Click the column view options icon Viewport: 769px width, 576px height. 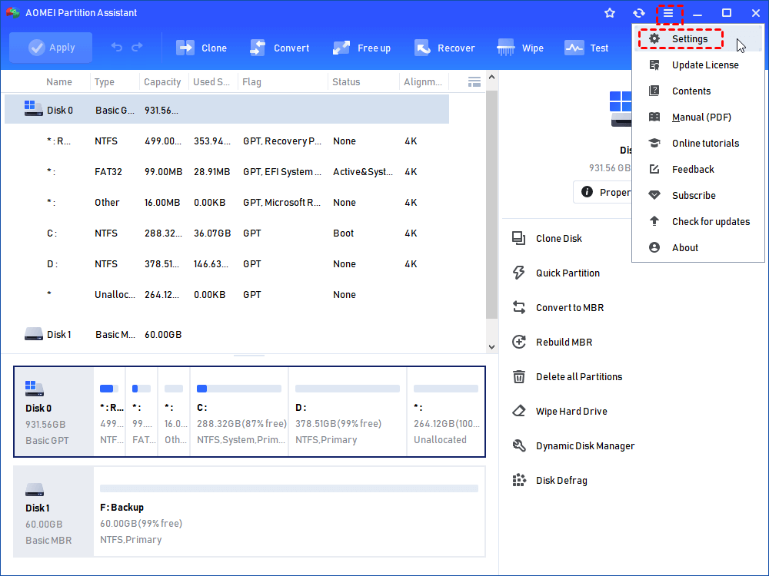pyautogui.click(x=474, y=82)
